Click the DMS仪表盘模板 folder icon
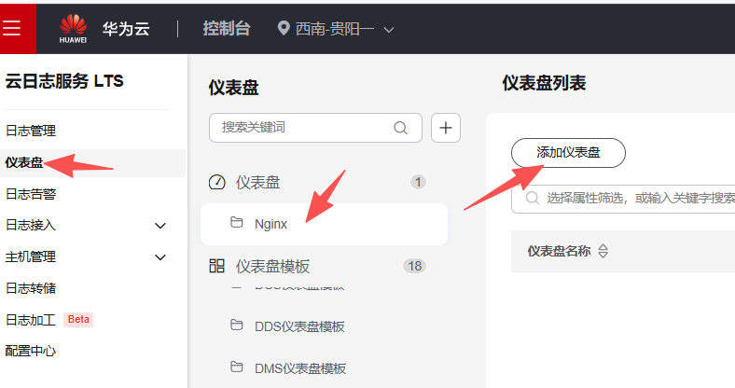 tap(237, 367)
